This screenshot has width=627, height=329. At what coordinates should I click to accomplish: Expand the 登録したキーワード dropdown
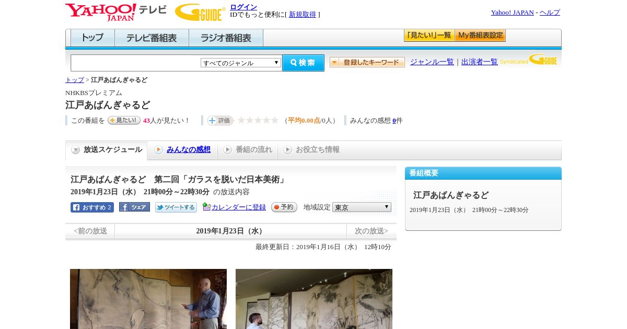pos(367,62)
